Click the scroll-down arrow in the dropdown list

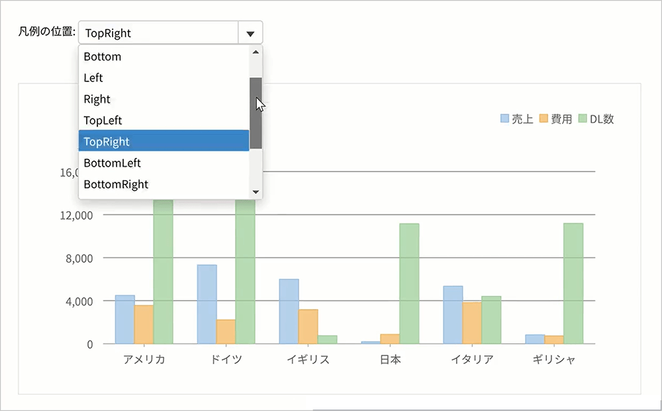tap(256, 192)
